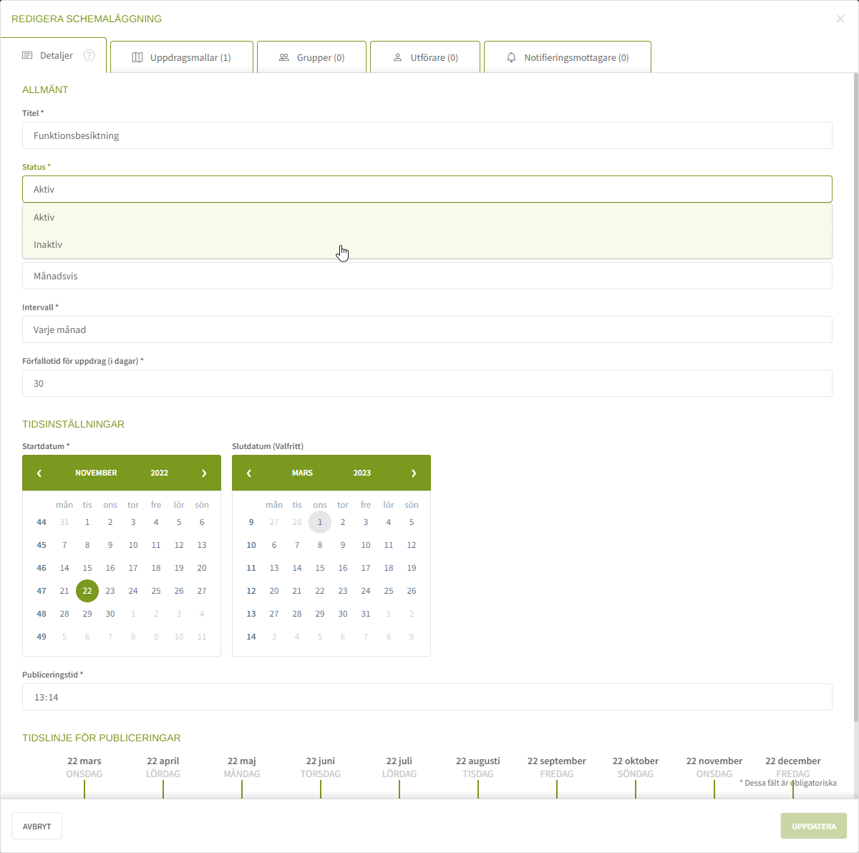Go to previous month in Slutdatum calendar
Screen dimensions: 859x853
[x=249, y=473]
